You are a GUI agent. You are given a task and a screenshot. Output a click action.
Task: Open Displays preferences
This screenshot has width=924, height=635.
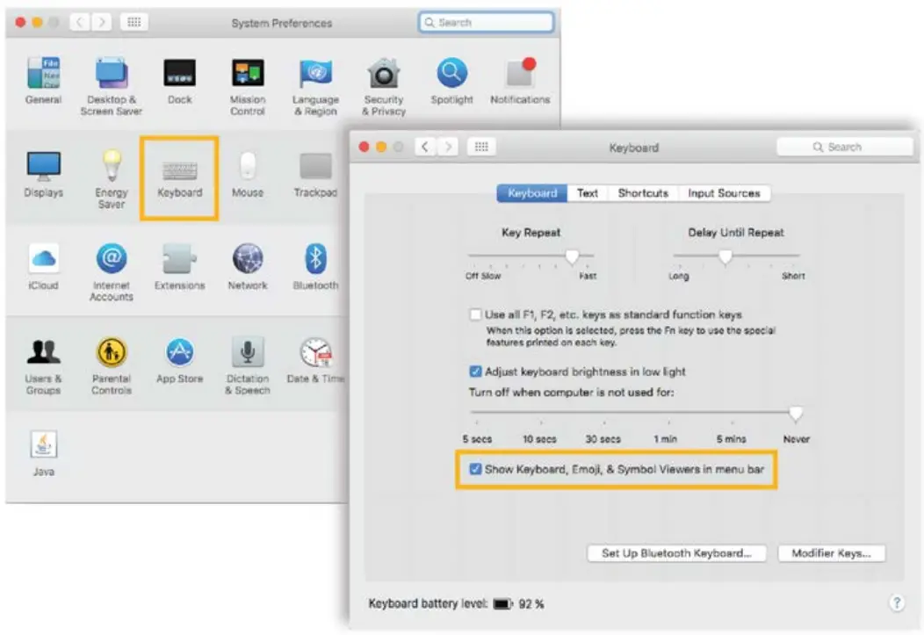[43, 174]
